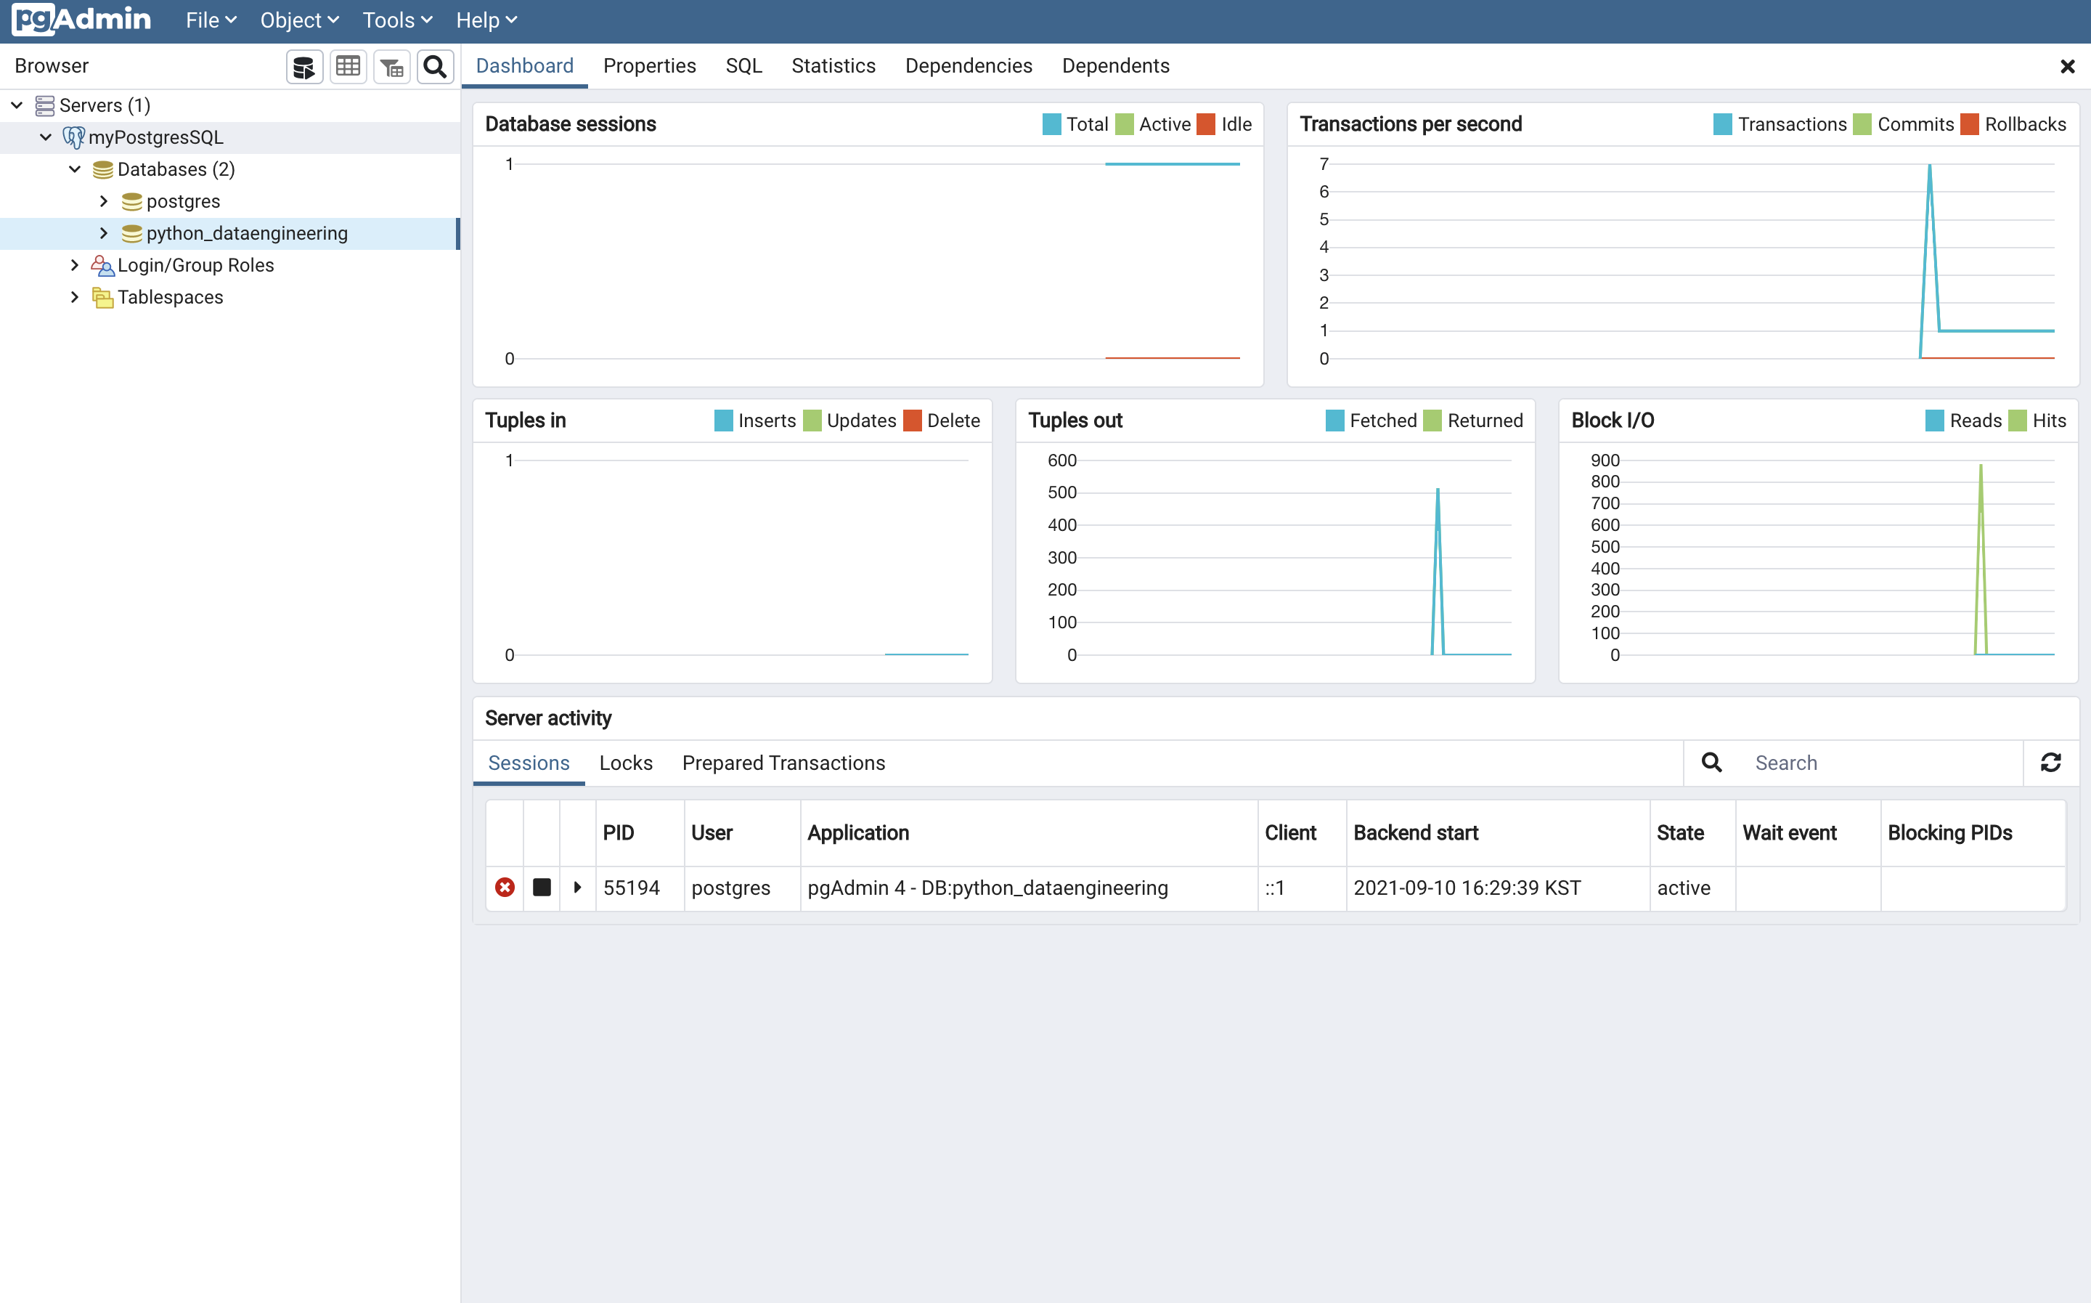Switch to the Dependents tab
Image resolution: width=2091 pixels, height=1303 pixels.
pos(1115,65)
